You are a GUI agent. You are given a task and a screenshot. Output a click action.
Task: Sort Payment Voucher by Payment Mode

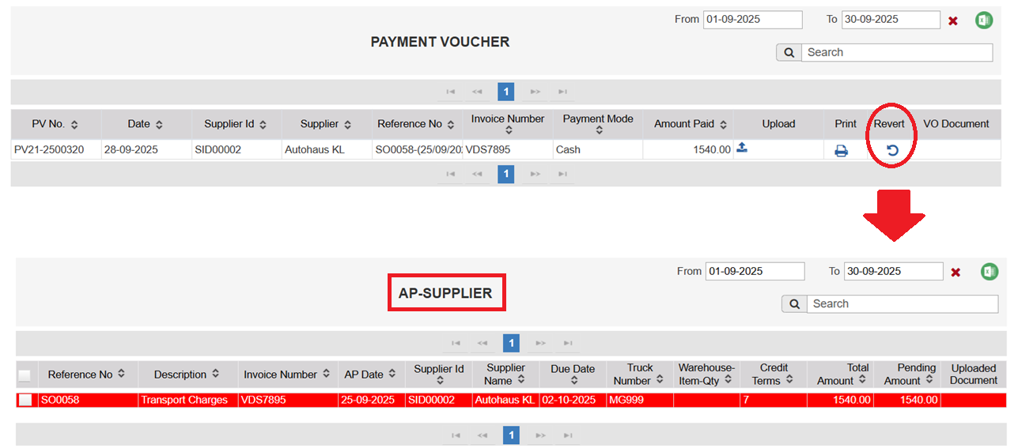pyautogui.click(x=599, y=131)
